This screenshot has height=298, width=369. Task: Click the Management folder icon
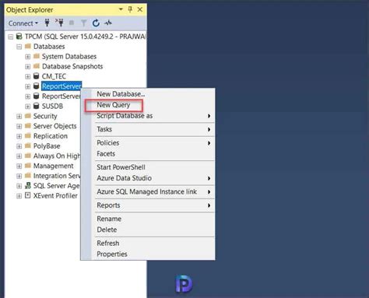tap(28, 166)
